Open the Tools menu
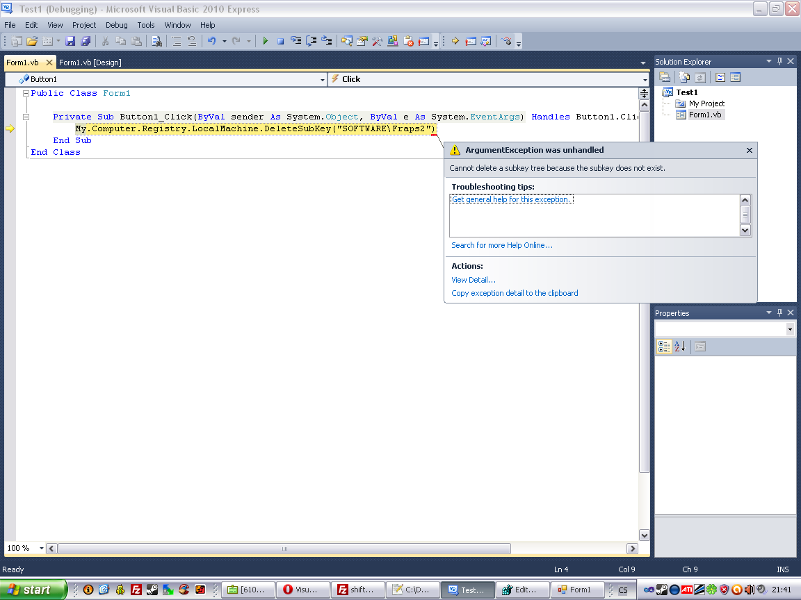801x600 pixels. pos(145,25)
